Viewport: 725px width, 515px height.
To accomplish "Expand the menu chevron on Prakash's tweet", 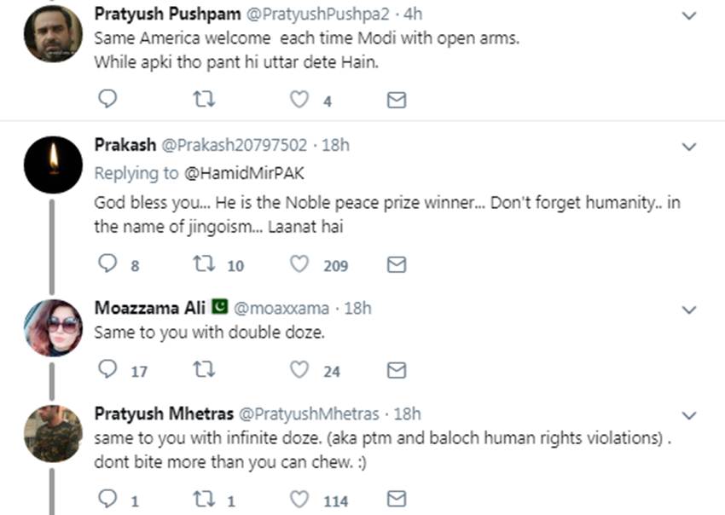I will 689,147.
